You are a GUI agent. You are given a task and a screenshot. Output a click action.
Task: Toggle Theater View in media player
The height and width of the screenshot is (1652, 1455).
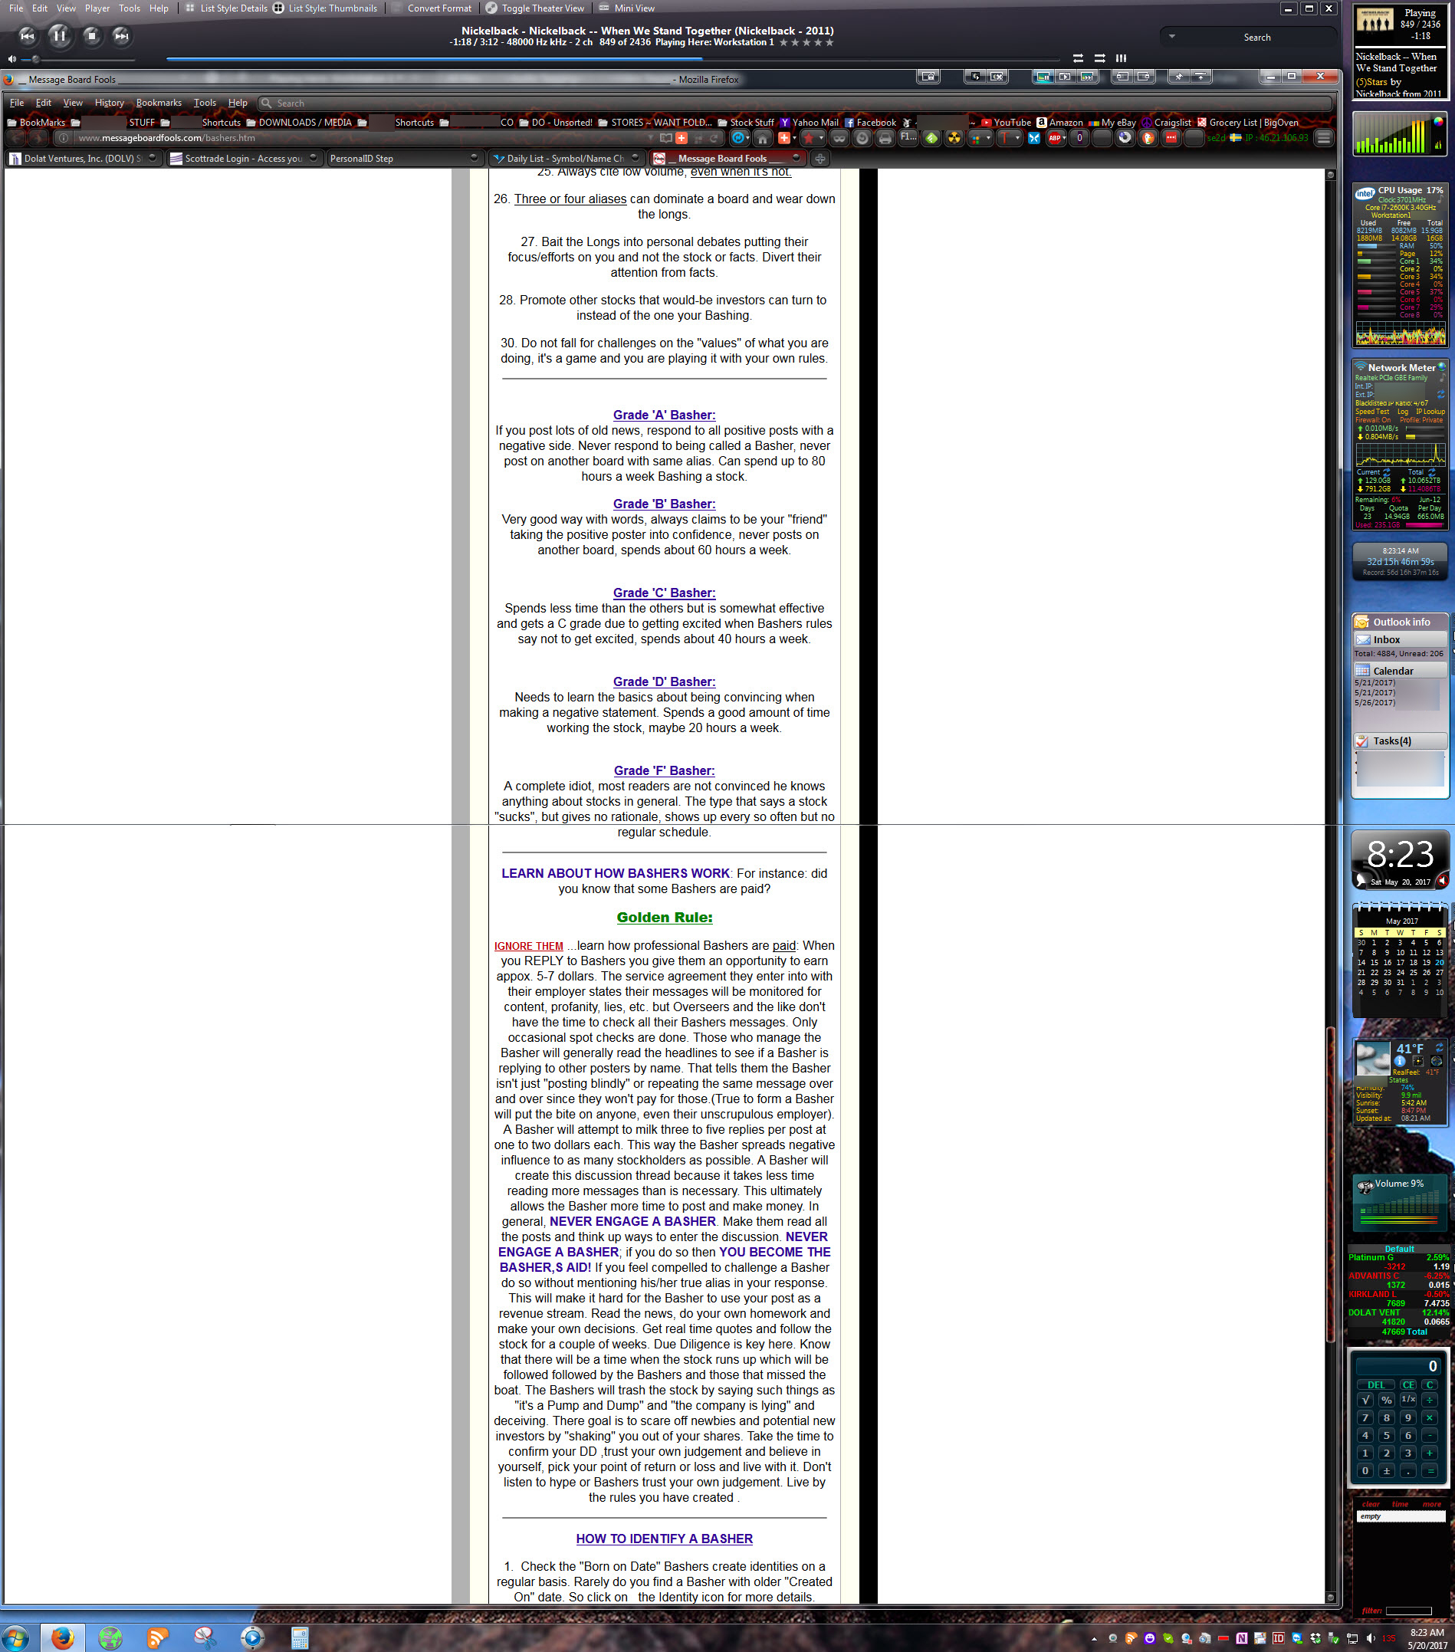pos(535,8)
